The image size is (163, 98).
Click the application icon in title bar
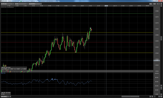point(1,1)
